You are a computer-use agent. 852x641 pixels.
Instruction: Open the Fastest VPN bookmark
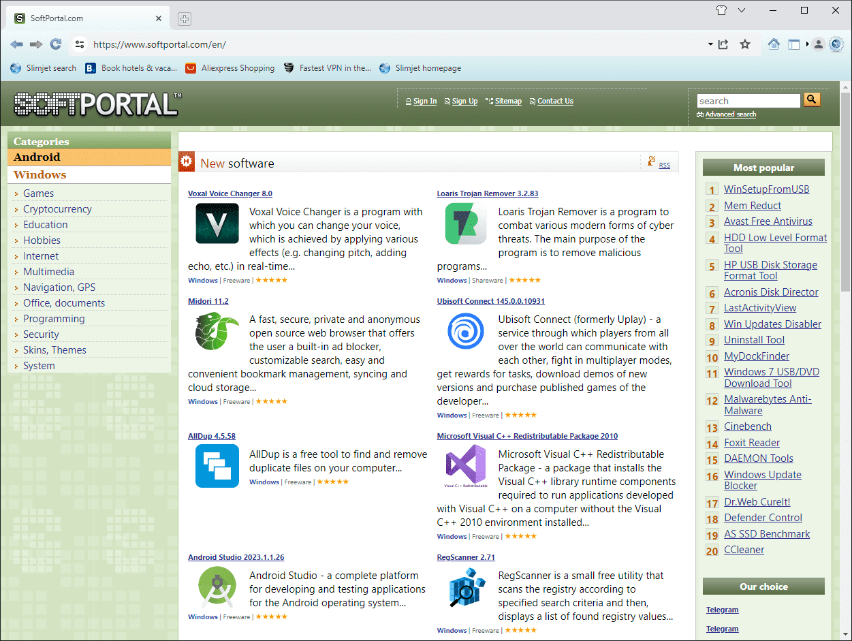pyautogui.click(x=327, y=68)
